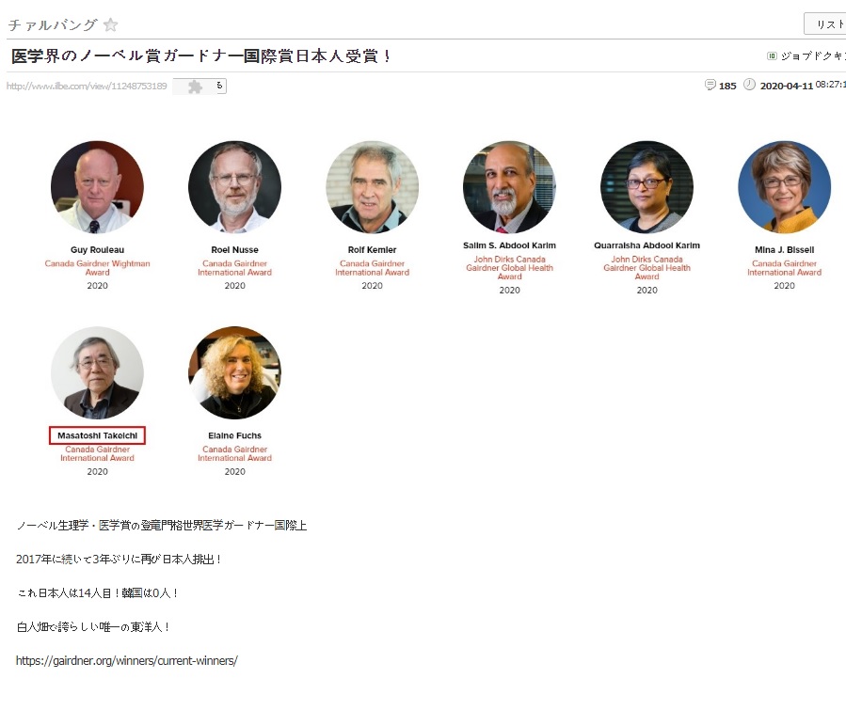Open the チャルバング board heading
The width and height of the screenshot is (846, 726).
point(53,24)
